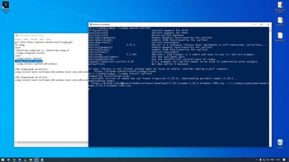Viewport: 289px width, 162px height.
Task: Open the File Explorer folder taskbar icon
Action: [31, 160]
